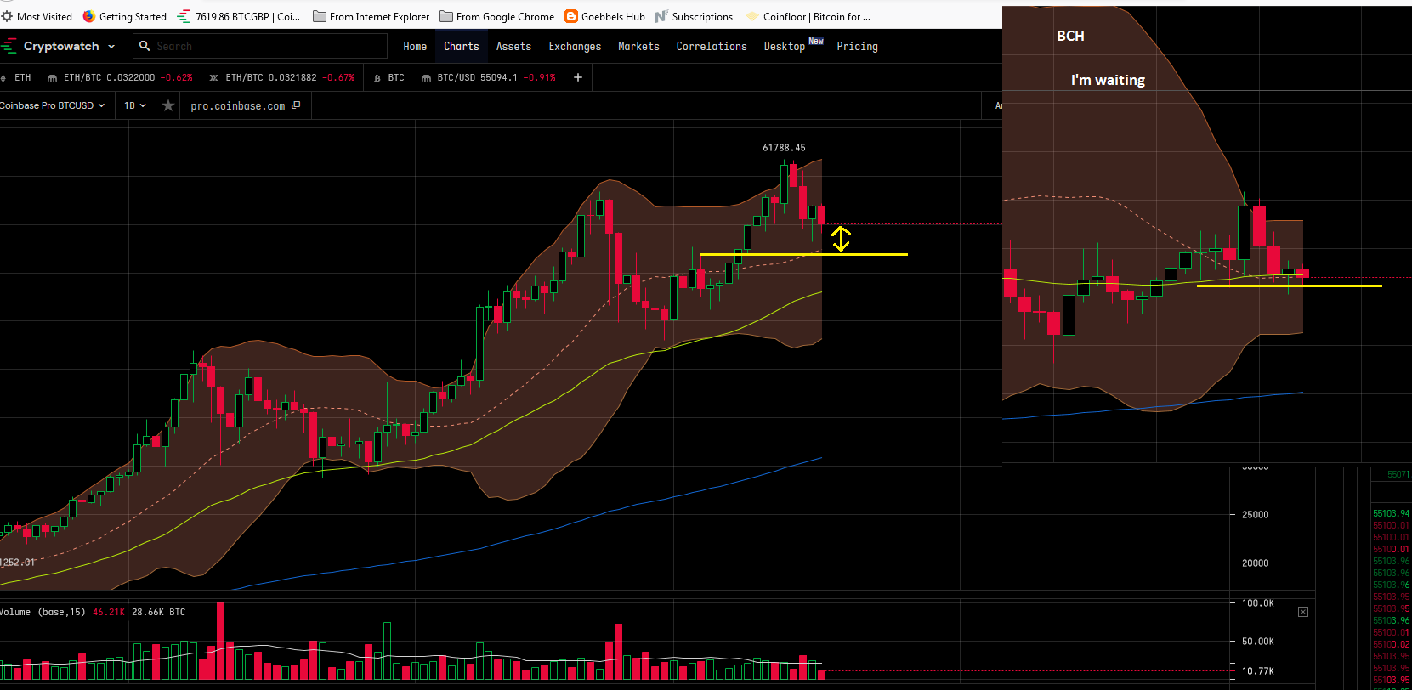This screenshot has width=1412, height=690.
Task: Open the Coinfloor Bitcoin bookmark
Action: pyautogui.click(x=808, y=16)
